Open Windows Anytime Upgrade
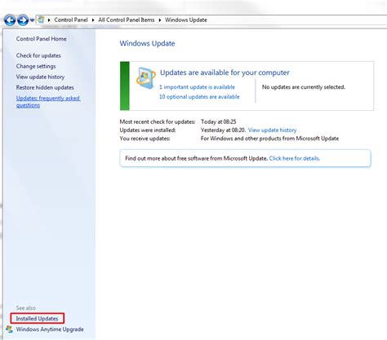 coord(50,329)
